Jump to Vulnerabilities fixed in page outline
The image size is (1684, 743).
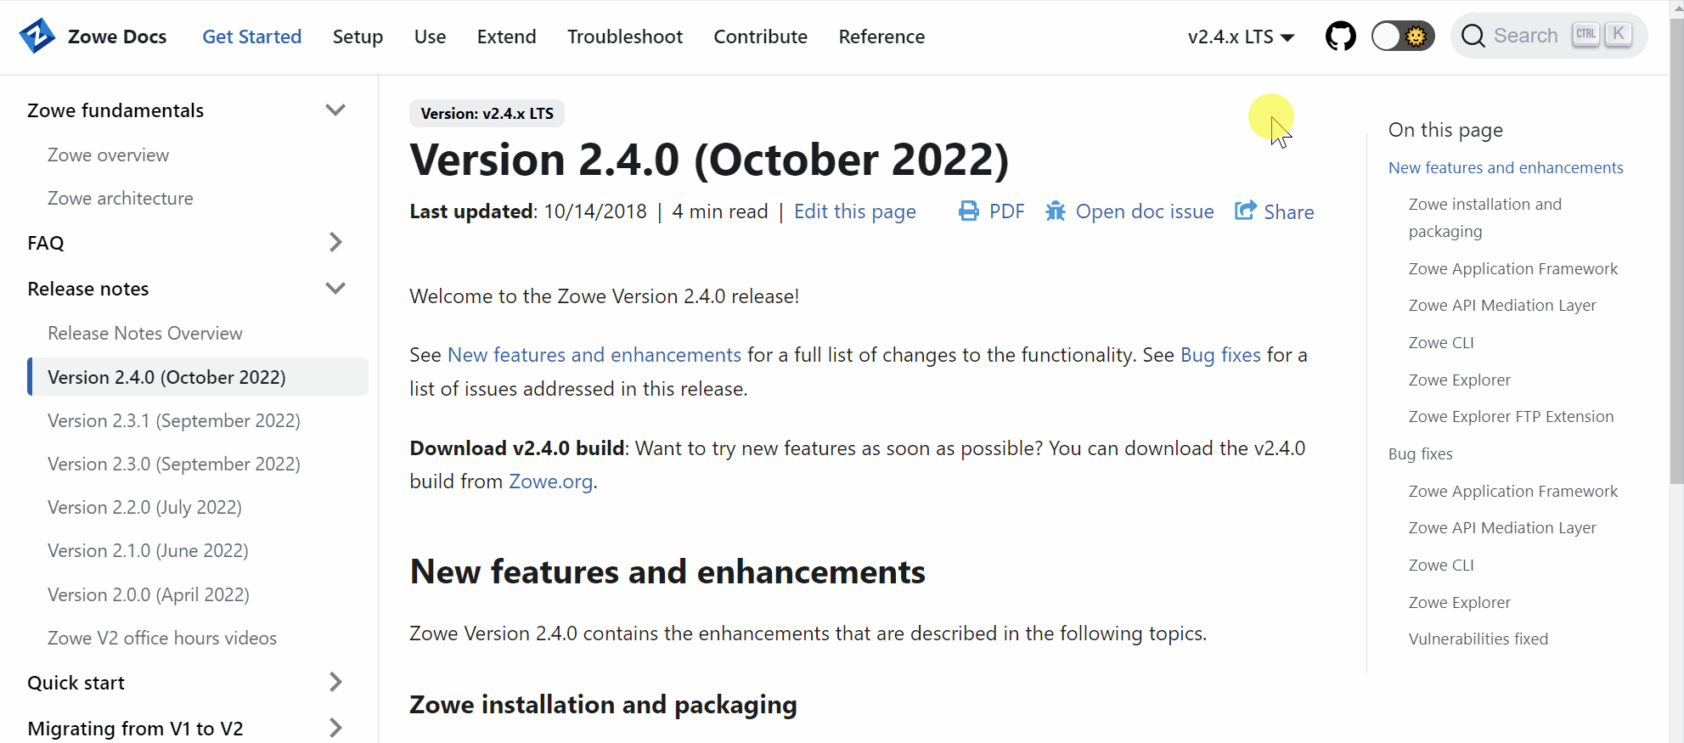point(1478,639)
